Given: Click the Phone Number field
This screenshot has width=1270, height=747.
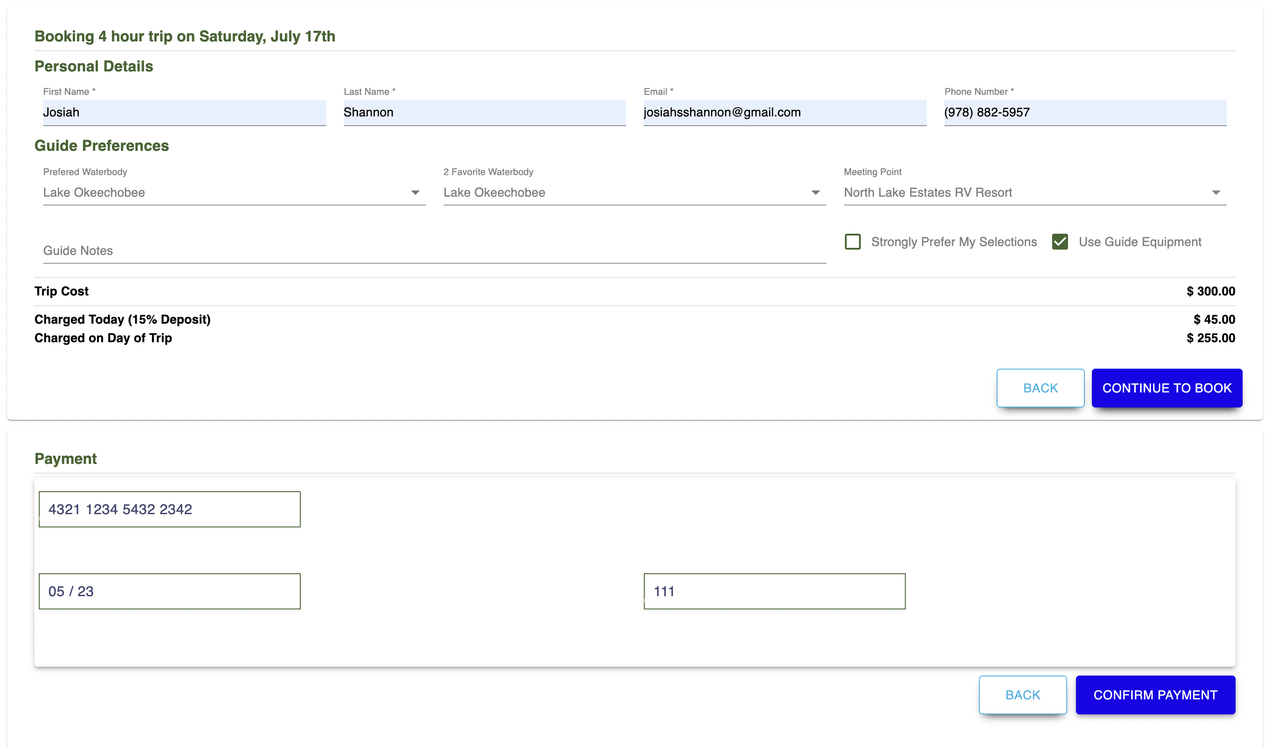Looking at the screenshot, I should (1084, 112).
